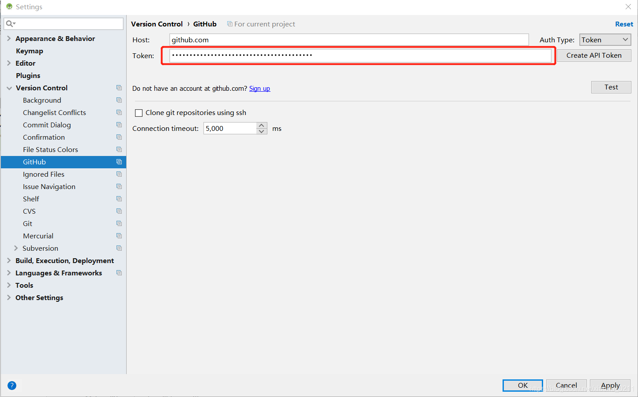
Task: Click the project icon next to Mercurial
Action: coord(119,236)
